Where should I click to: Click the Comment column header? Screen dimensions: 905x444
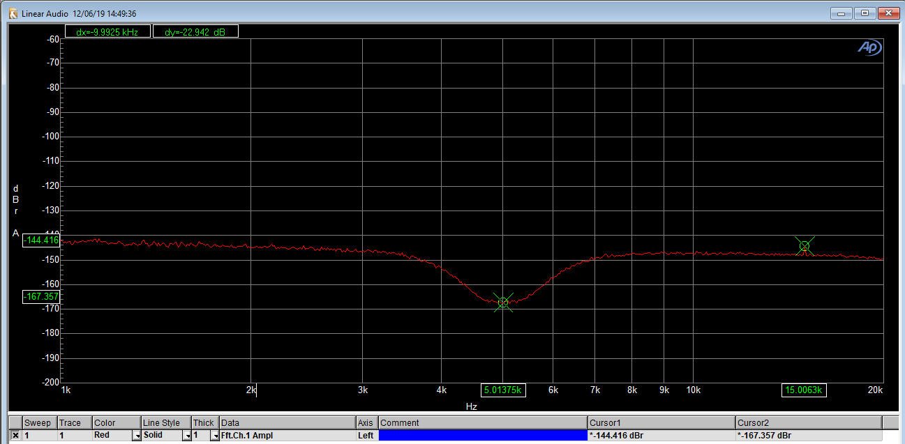(483, 423)
